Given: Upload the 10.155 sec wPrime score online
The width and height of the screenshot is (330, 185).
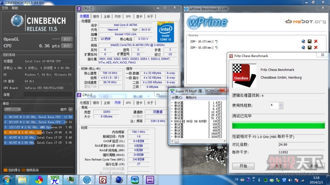Looking at the screenshot, I should coord(303,48).
